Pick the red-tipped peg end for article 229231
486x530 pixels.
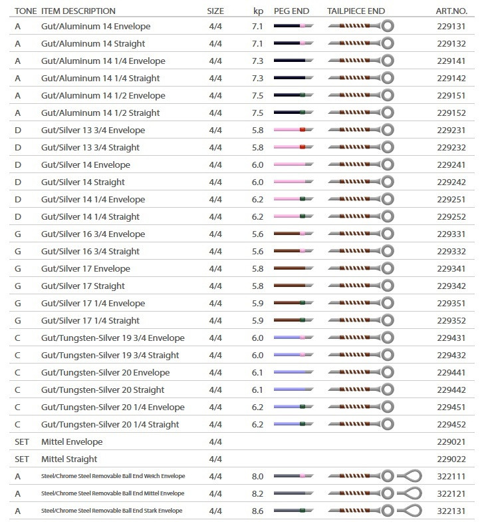(x=293, y=131)
